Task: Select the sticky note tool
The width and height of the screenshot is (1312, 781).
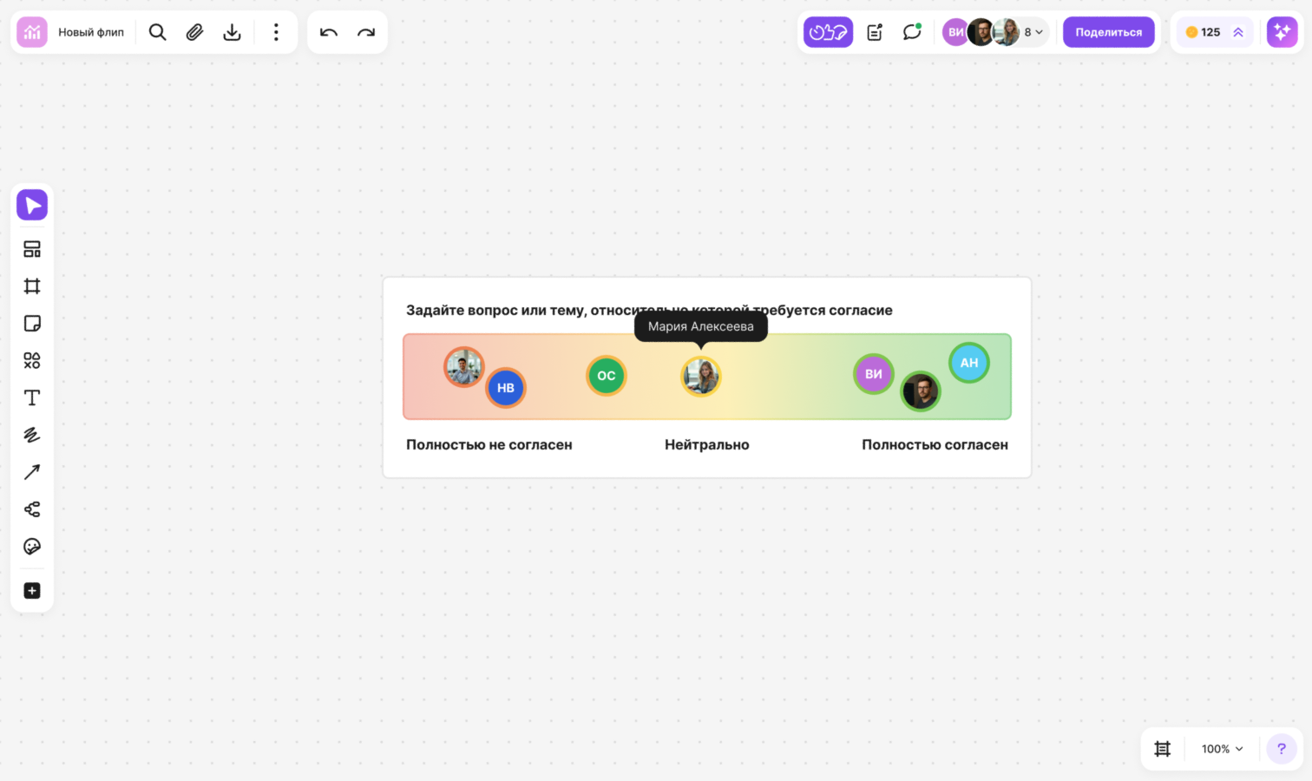Action: 32,324
